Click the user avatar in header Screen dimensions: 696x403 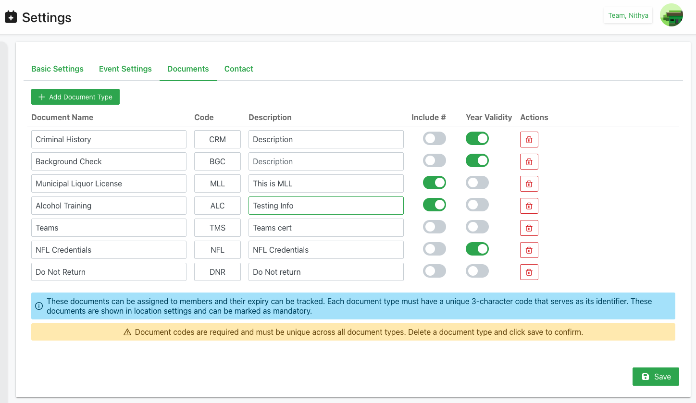pyautogui.click(x=671, y=15)
